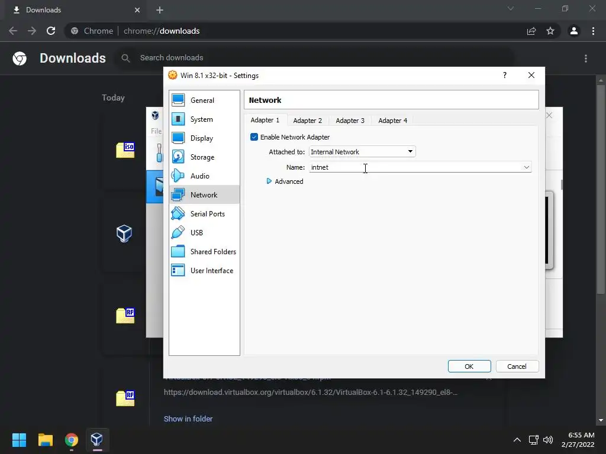The image size is (606, 454).
Task: Select the Storage settings icon
Action: click(178, 157)
